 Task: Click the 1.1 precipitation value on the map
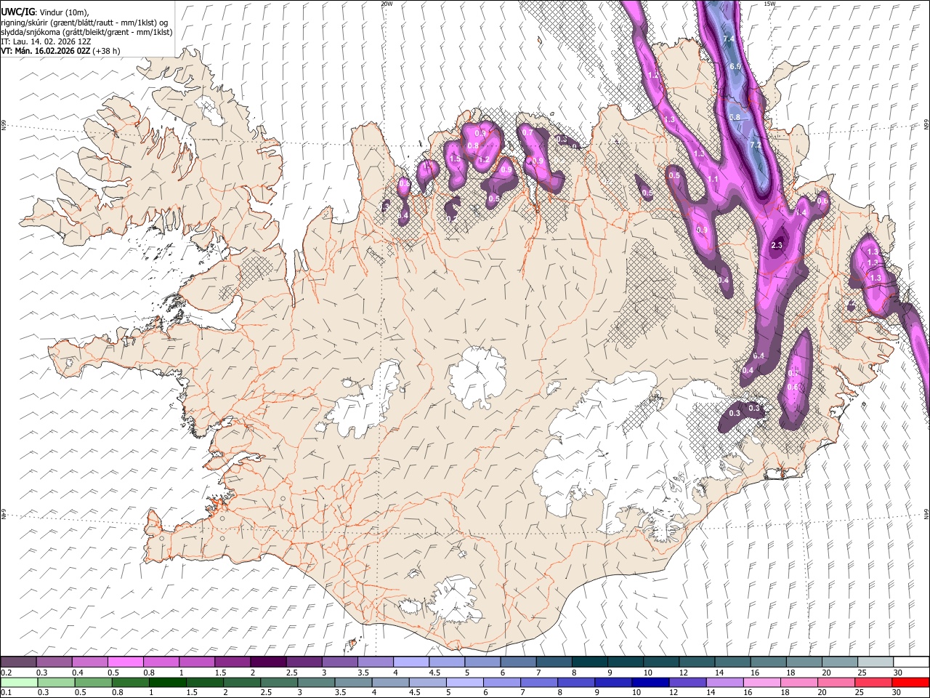point(713,179)
